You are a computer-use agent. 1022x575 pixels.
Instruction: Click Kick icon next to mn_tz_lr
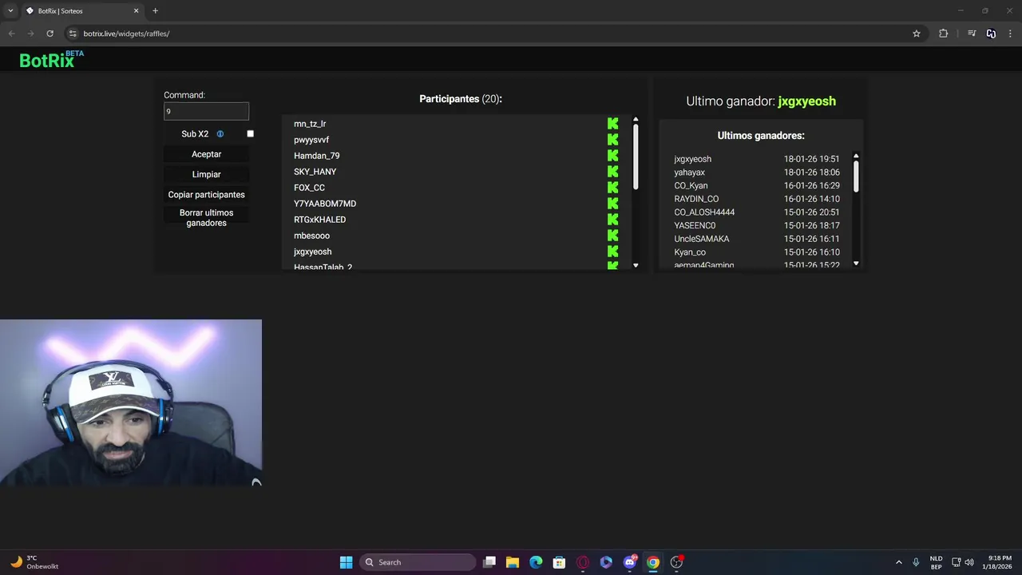612,124
